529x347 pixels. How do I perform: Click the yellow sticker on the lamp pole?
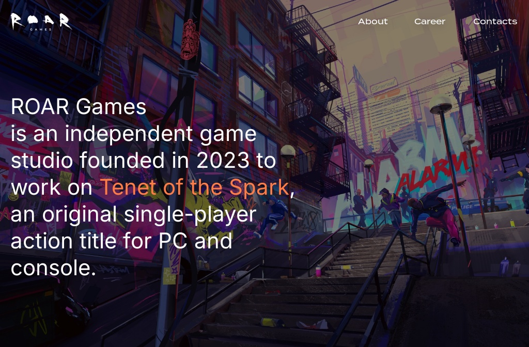170,276
